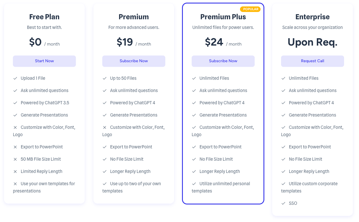Click the X next to Limited Reply Length
The image size is (359, 222).
coord(15,171)
